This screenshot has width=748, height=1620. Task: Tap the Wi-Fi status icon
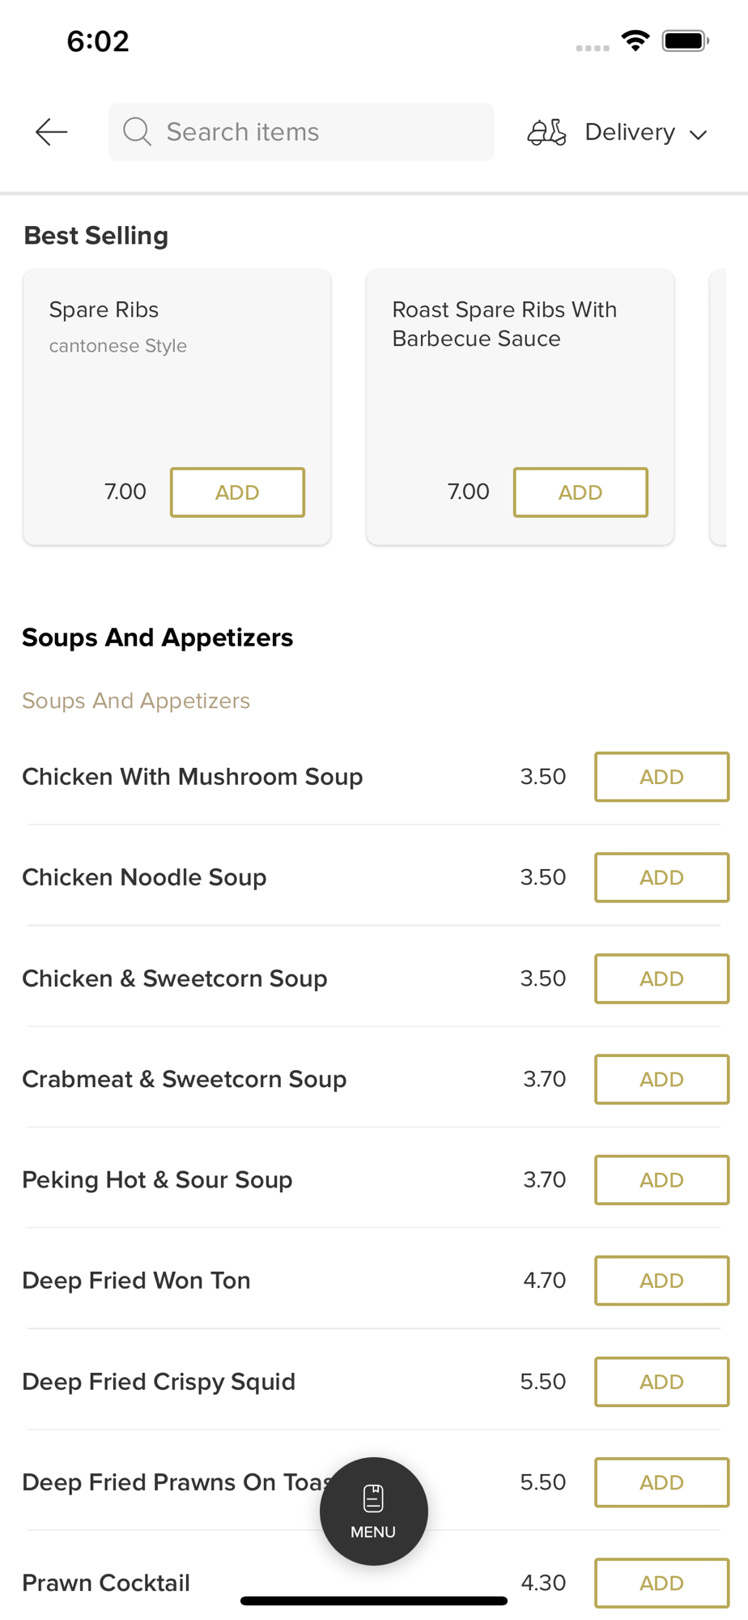click(x=635, y=40)
